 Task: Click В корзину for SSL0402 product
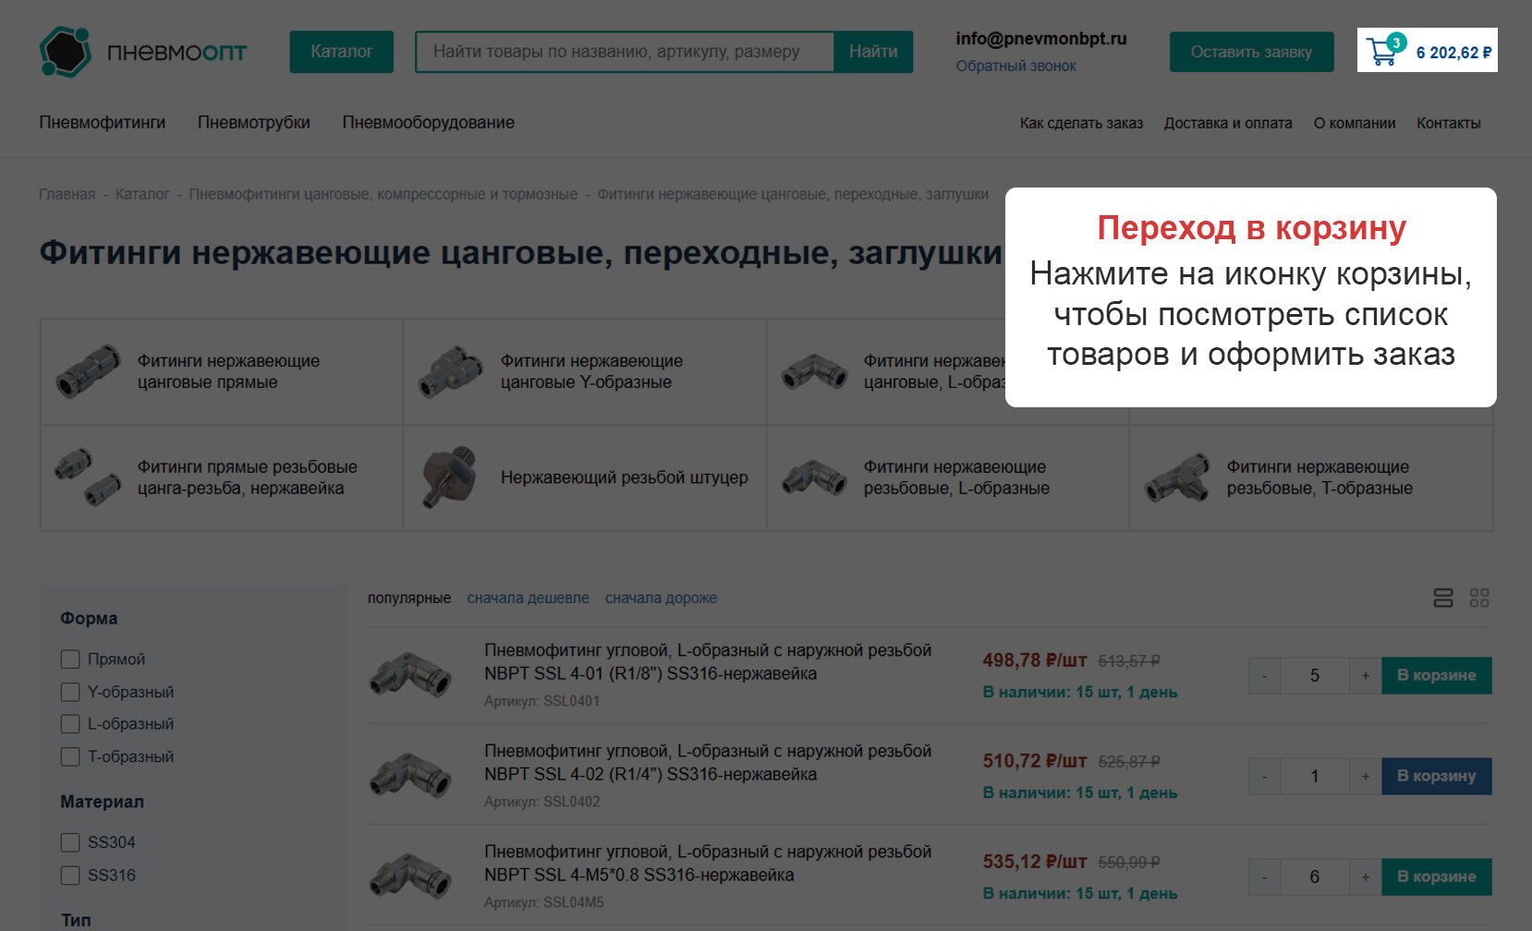pos(1436,776)
